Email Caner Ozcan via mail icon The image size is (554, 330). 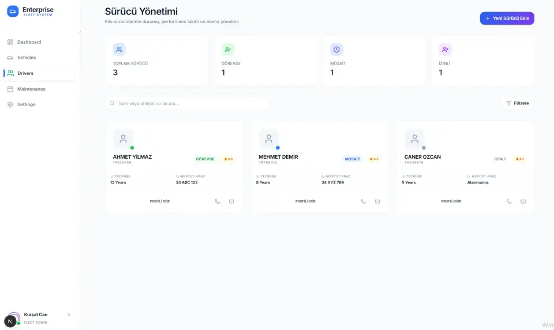(x=523, y=201)
